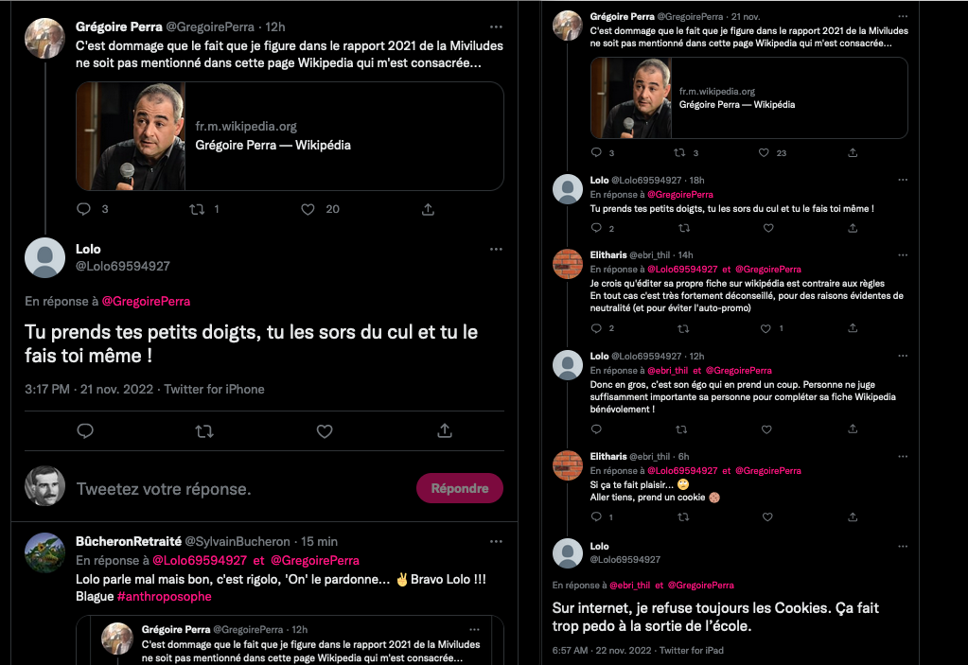Click the Répondre button

coord(460,488)
